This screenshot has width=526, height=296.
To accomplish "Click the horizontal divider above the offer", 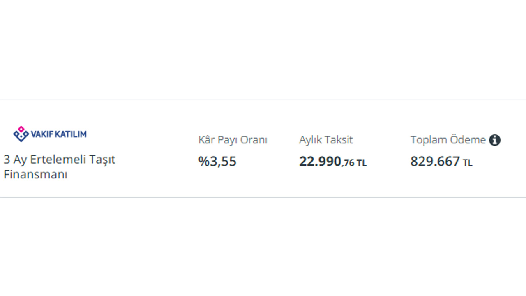I will pyautogui.click(x=263, y=99).
